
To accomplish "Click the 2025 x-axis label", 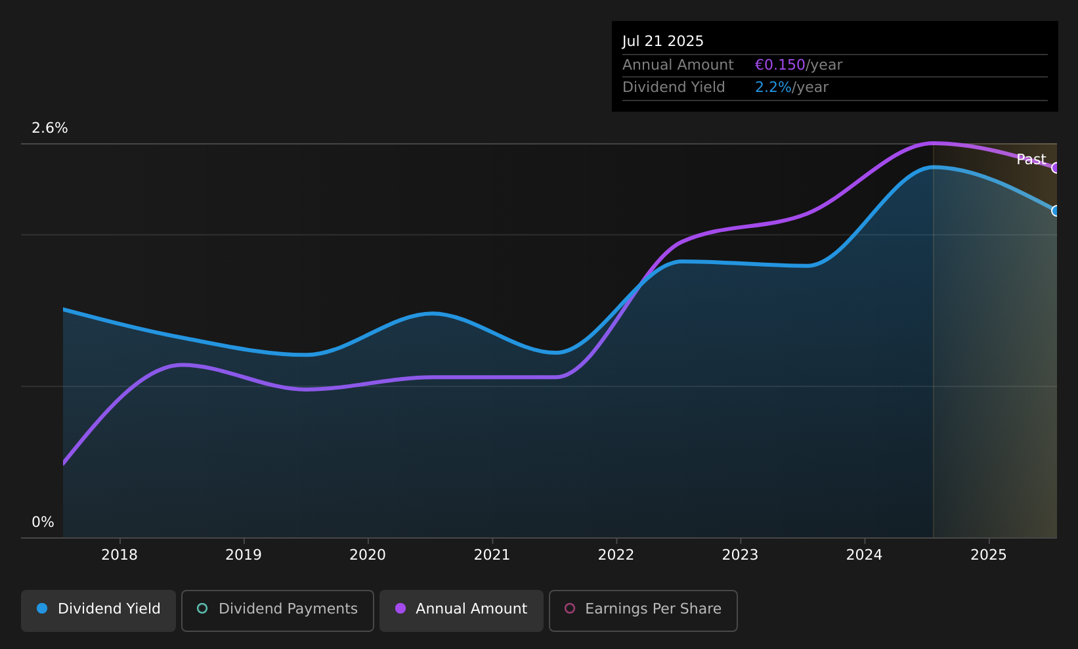I will pyautogui.click(x=989, y=555).
